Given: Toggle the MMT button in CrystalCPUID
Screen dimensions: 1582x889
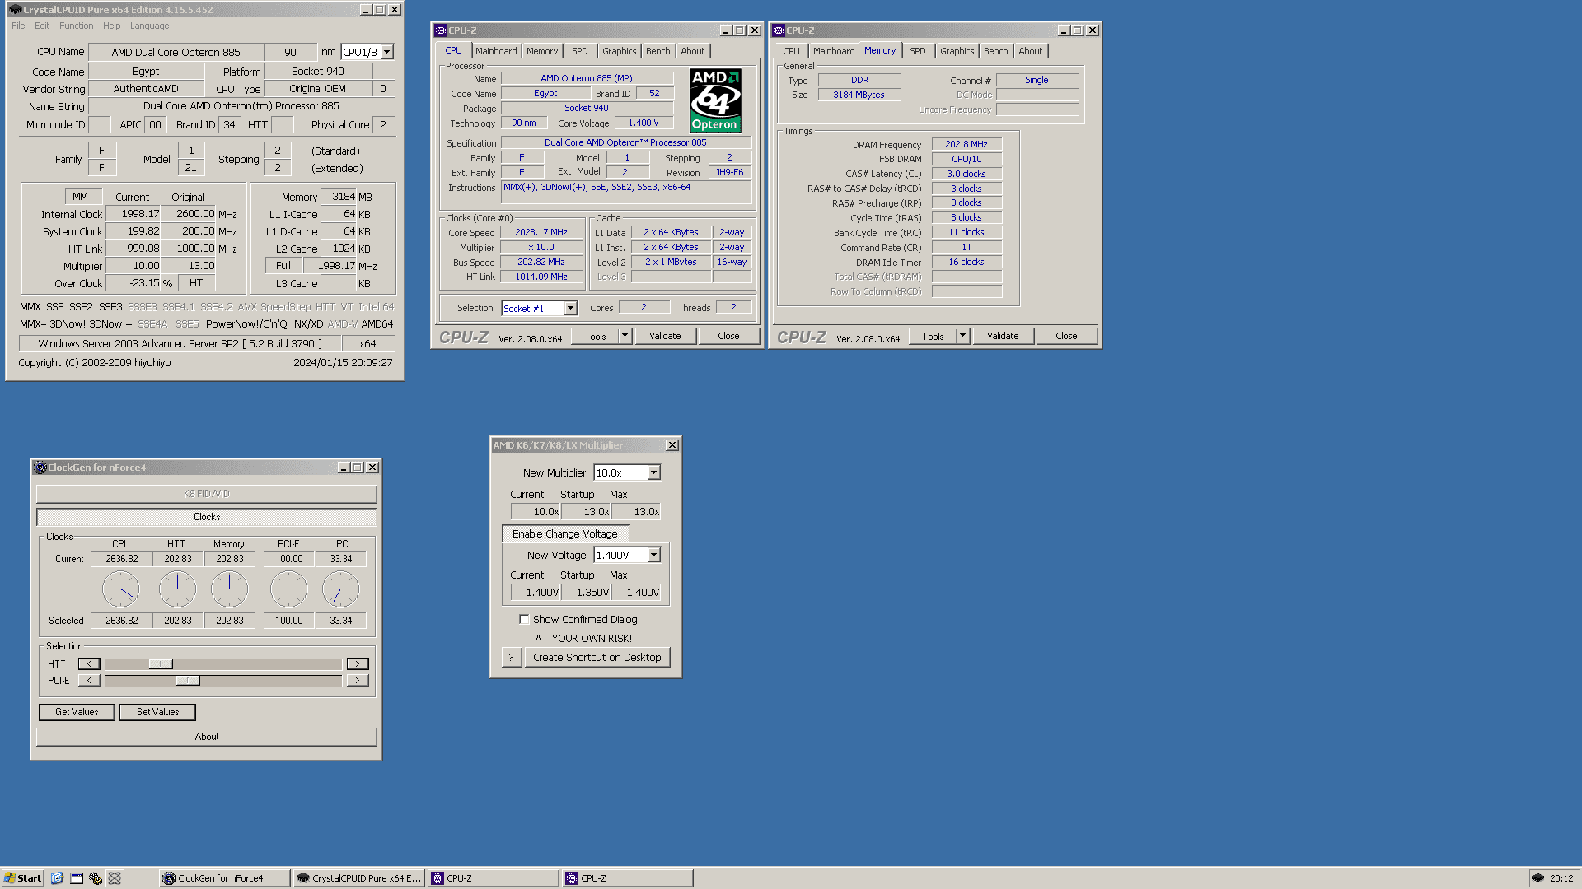Looking at the screenshot, I should coord(83,196).
